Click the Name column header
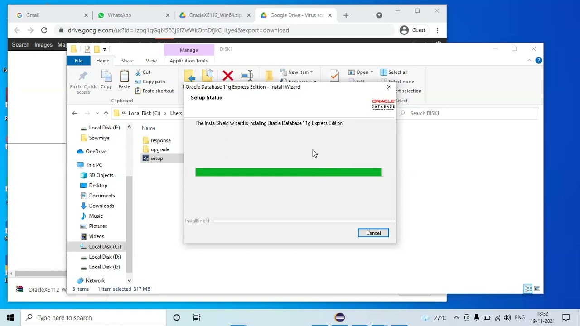Screen dimensions: 580x326 tap(149, 128)
